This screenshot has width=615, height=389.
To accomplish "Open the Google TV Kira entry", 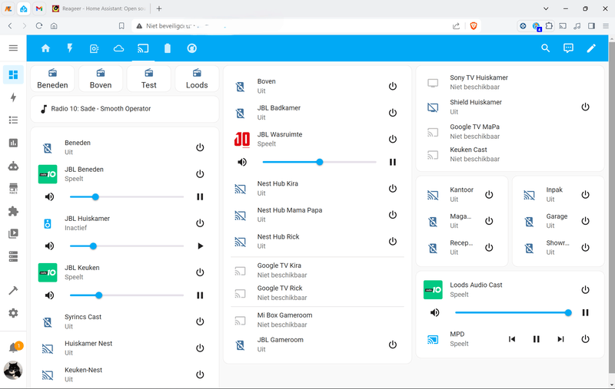I will (x=317, y=270).
